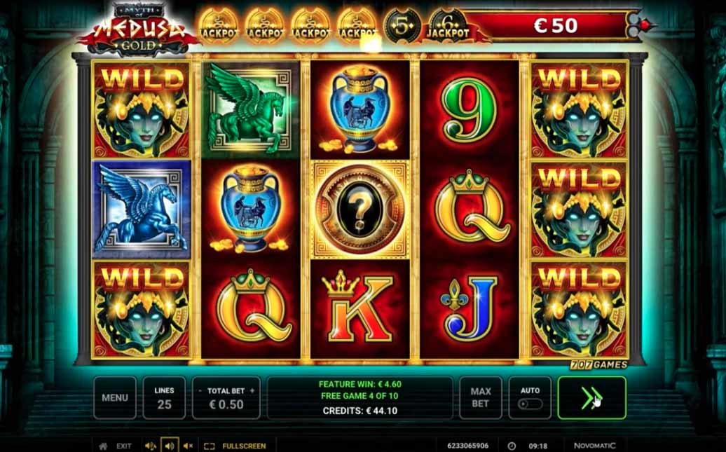The image size is (726, 452).
Task: Click the Exit link
Action: click(123, 446)
